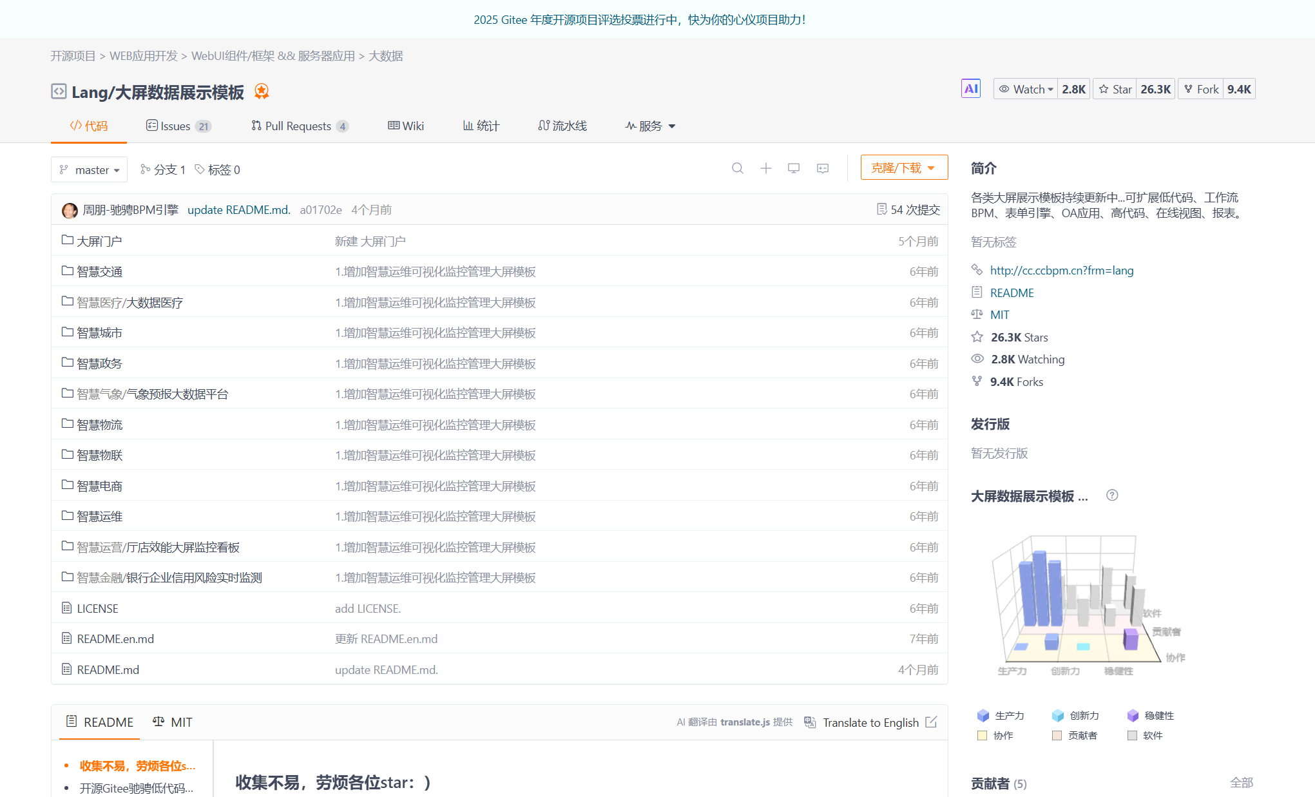Viewport: 1315px width, 797px height.
Task: Click the plus icon to create new file
Action: (765, 168)
